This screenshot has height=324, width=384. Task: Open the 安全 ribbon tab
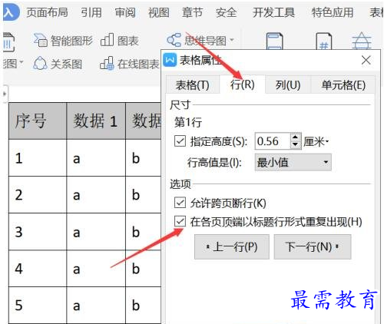click(x=227, y=12)
